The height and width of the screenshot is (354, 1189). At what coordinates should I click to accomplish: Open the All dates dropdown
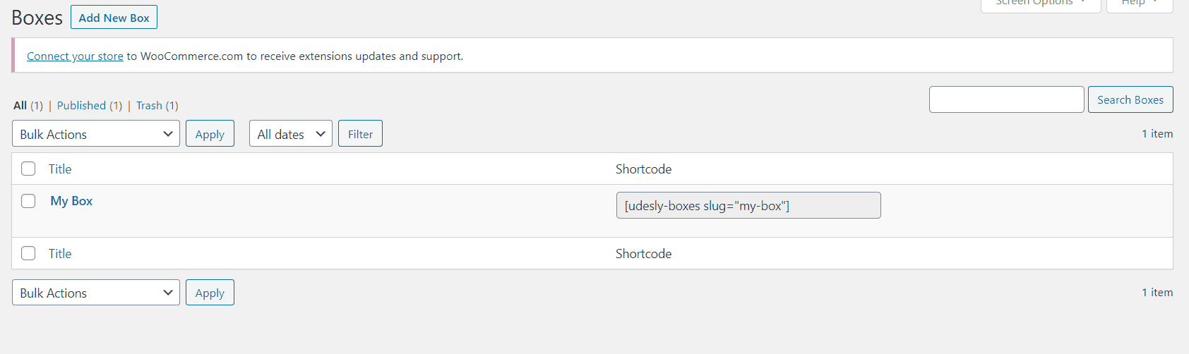pos(290,134)
